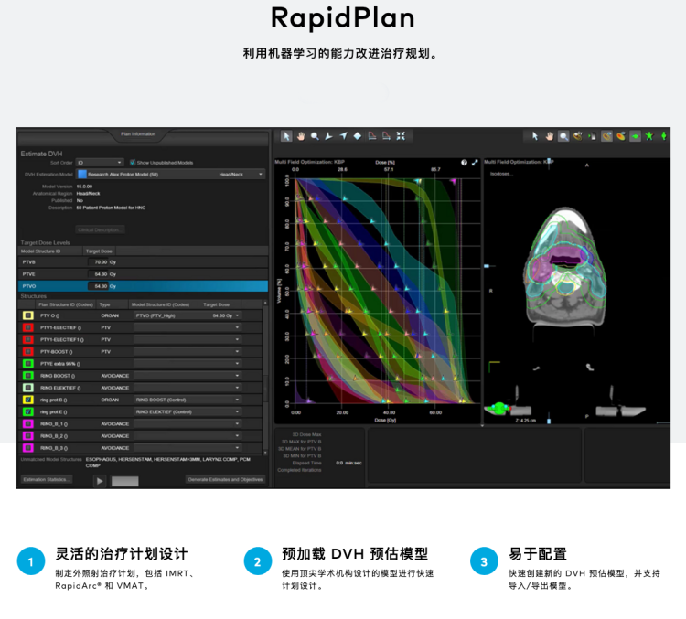Screen dimensions: 686x619
Task: Check the PTV-BOOST structure checkbox
Action: click(x=28, y=352)
